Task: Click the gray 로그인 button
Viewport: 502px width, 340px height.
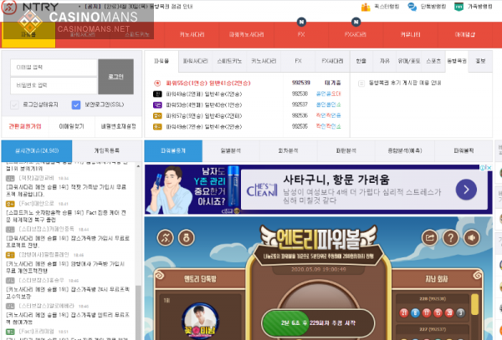Action: [116, 77]
